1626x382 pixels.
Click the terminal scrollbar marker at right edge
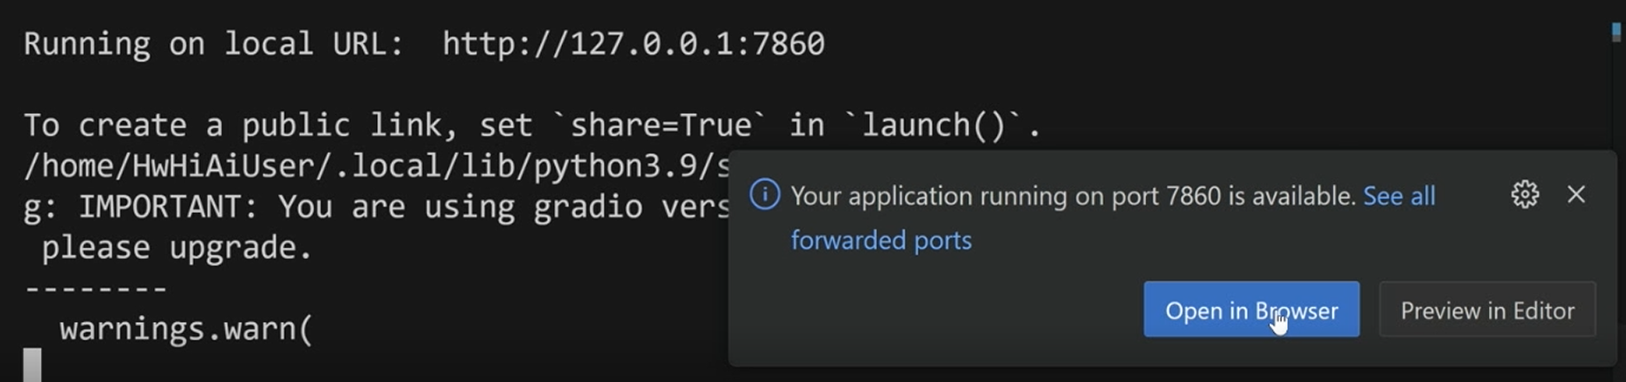click(x=1616, y=32)
